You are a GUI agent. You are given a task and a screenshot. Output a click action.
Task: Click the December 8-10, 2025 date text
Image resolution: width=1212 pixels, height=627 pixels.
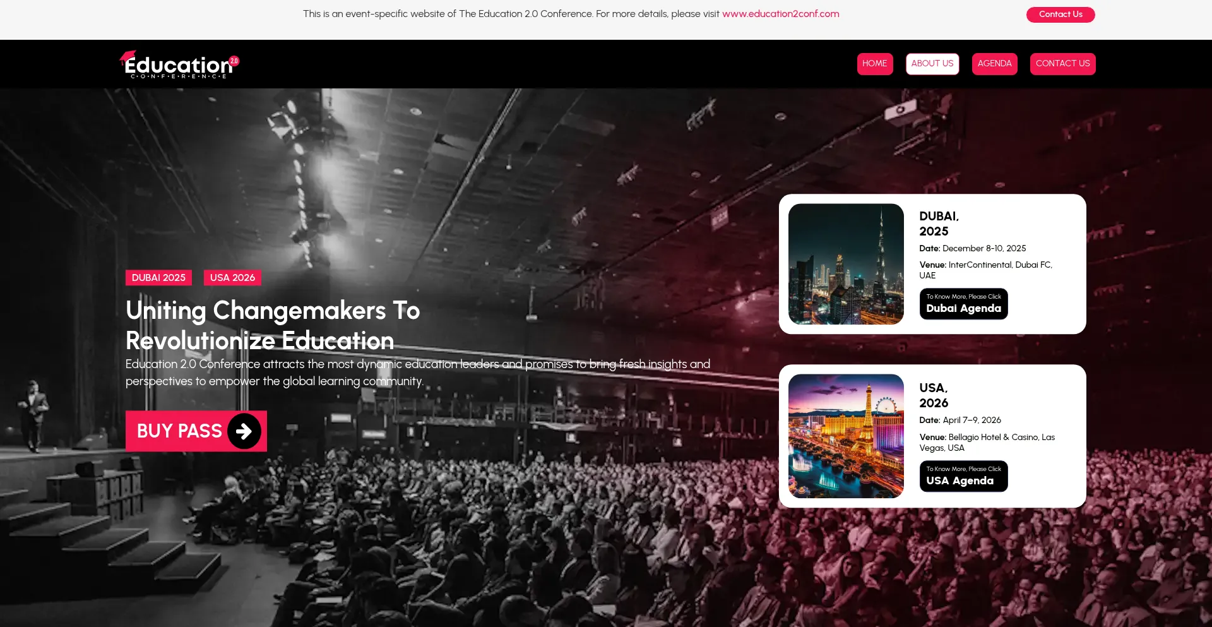[x=984, y=249]
